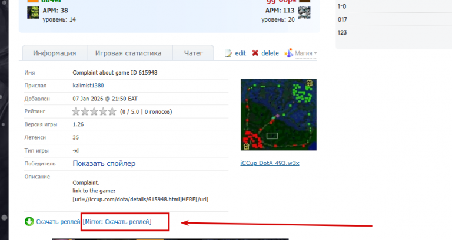Rate replay with second star
The width and height of the screenshot is (452, 240).
click(x=85, y=111)
